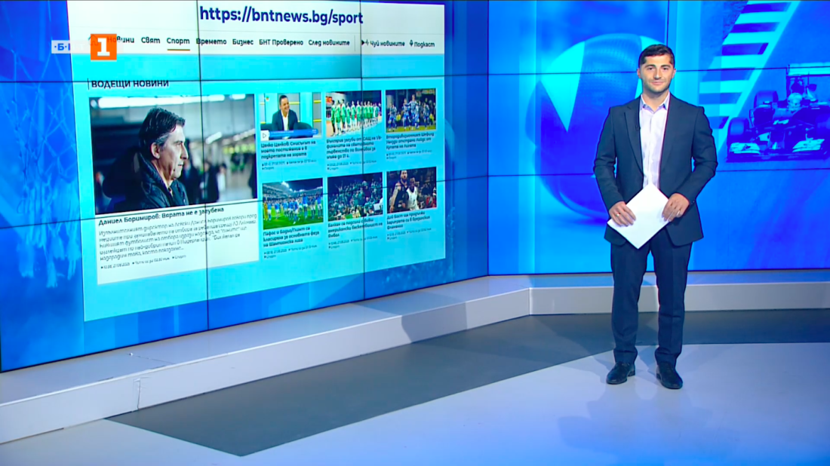The image size is (830, 466).
Task: Click the Балкан basketball signing headline
Action: [355, 228]
